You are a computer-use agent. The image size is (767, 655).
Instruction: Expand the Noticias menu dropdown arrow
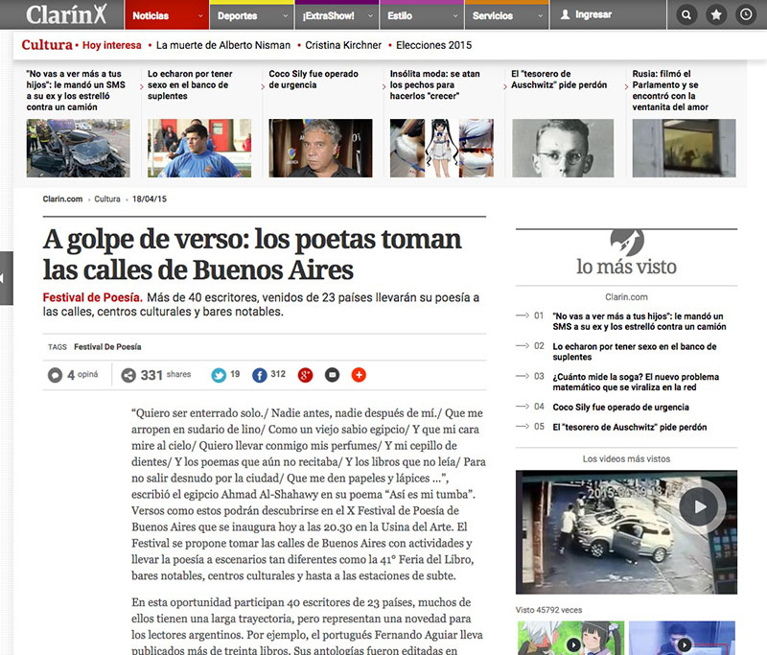(x=200, y=15)
